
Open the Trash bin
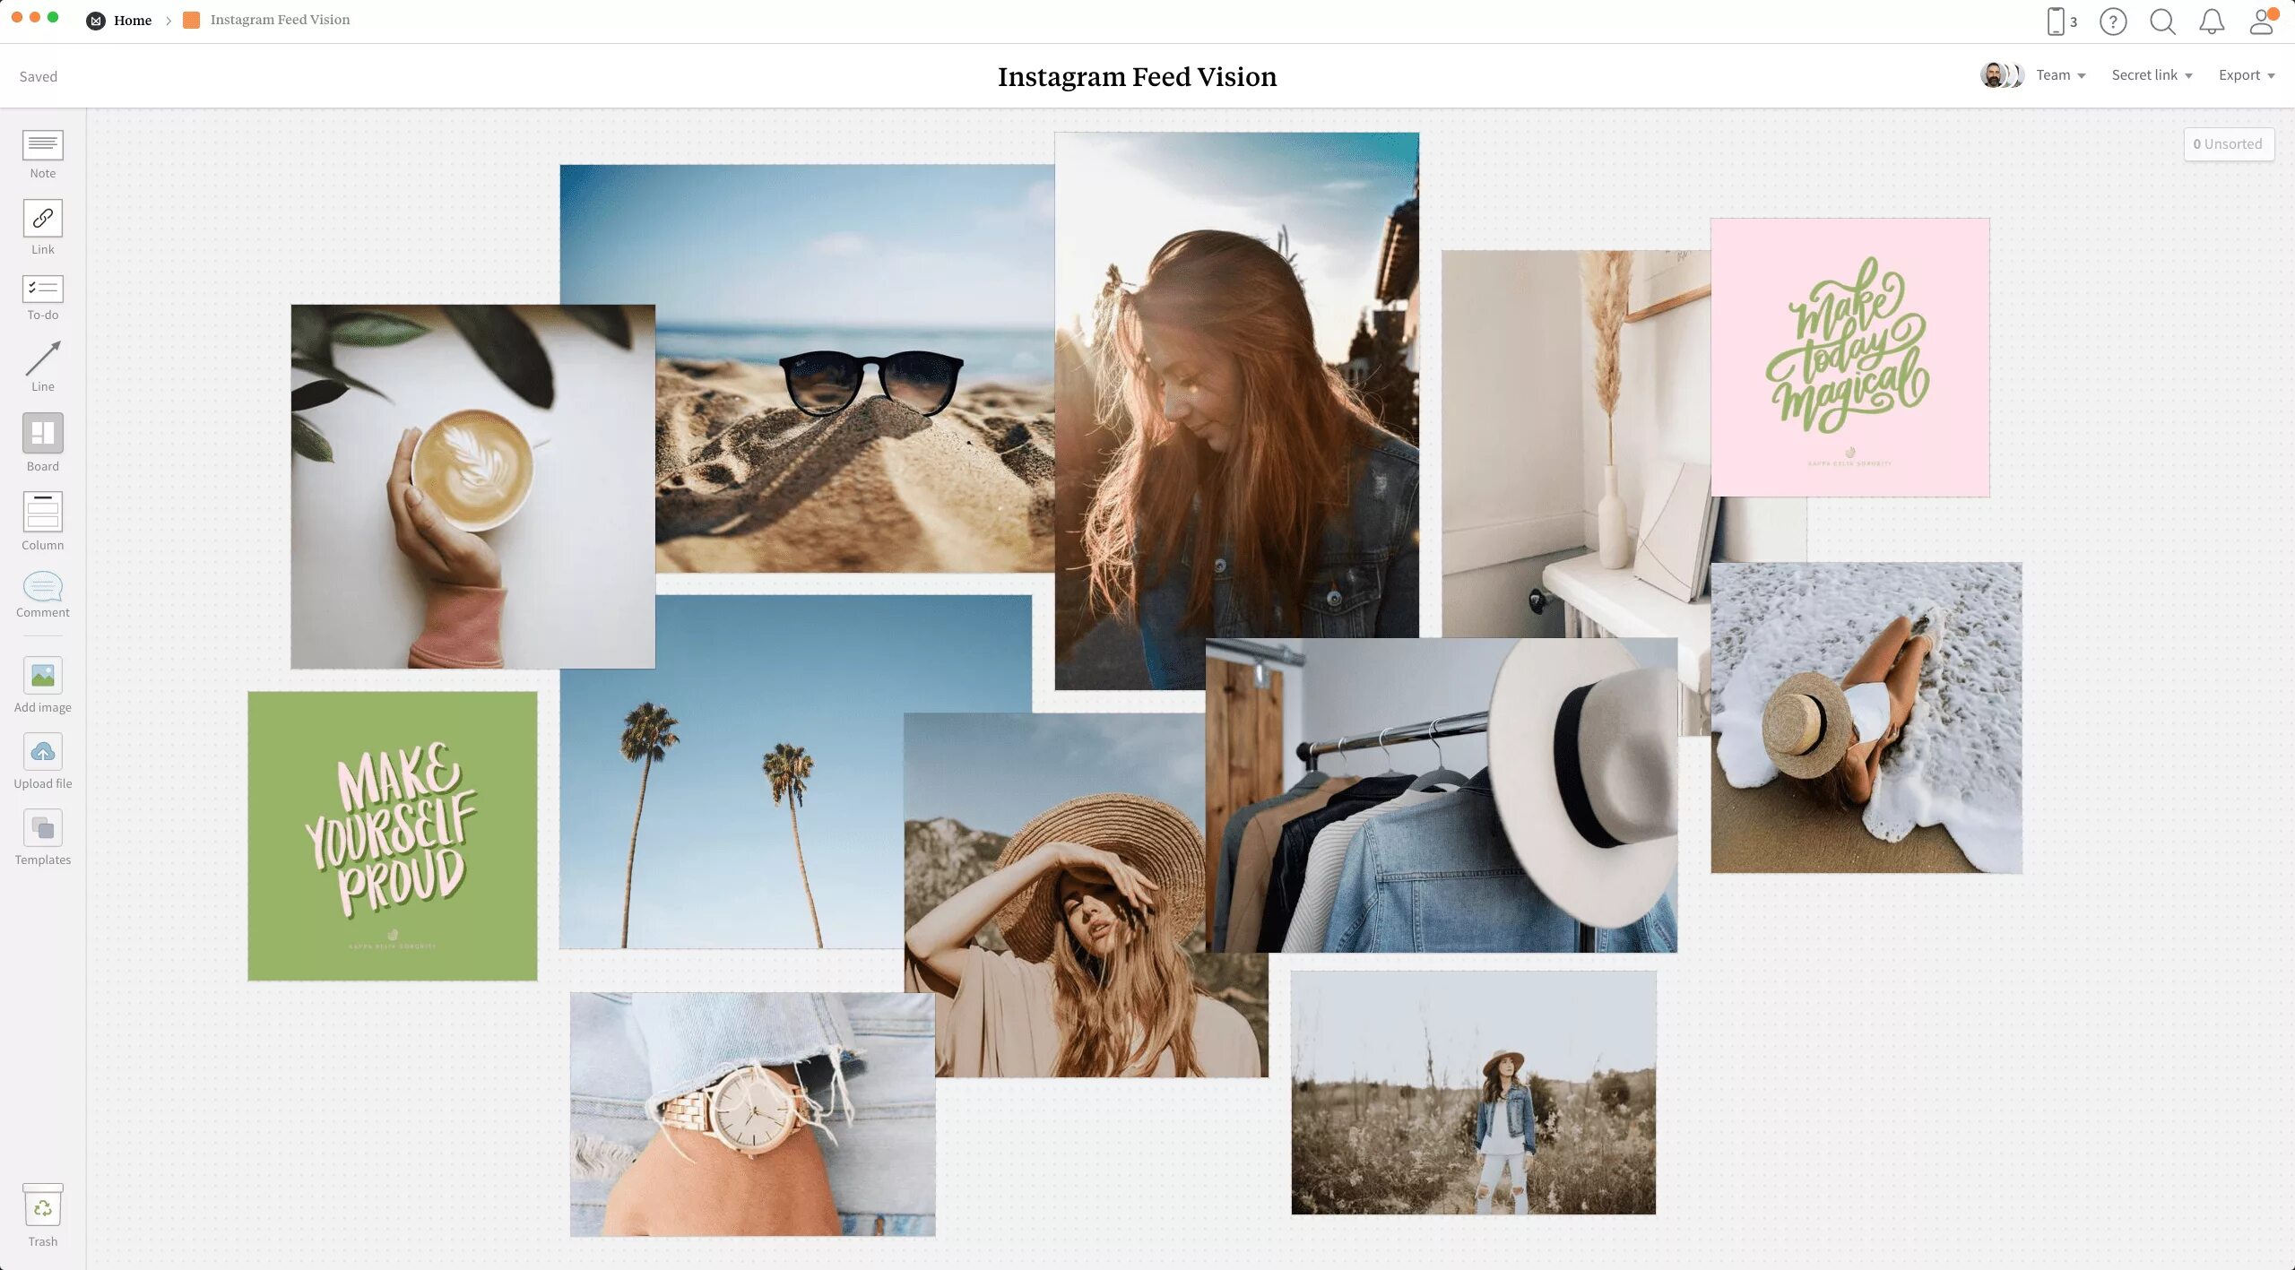pyautogui.click(x=42, y=1207)
